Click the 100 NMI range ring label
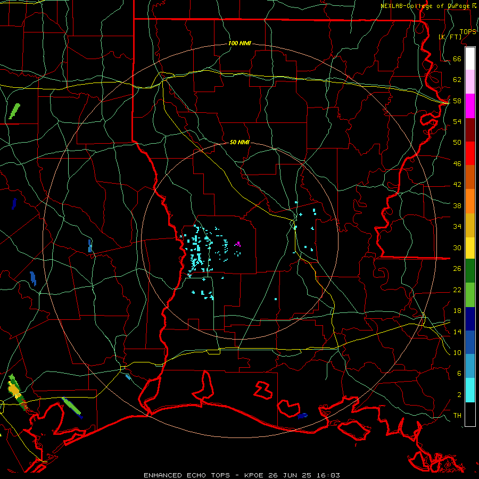Image resolution: width=479 pixels, height=479 pixels. point(240,43)
